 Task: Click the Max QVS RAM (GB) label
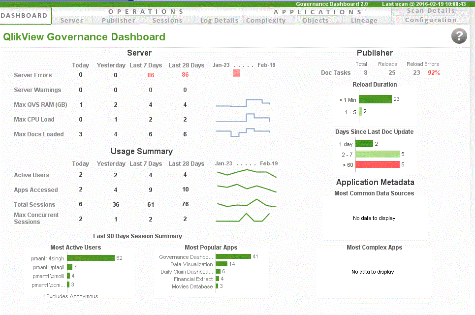click(40, 104)
